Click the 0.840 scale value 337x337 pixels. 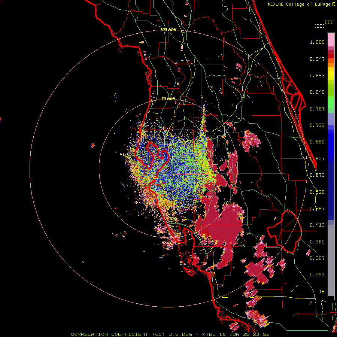317,92
